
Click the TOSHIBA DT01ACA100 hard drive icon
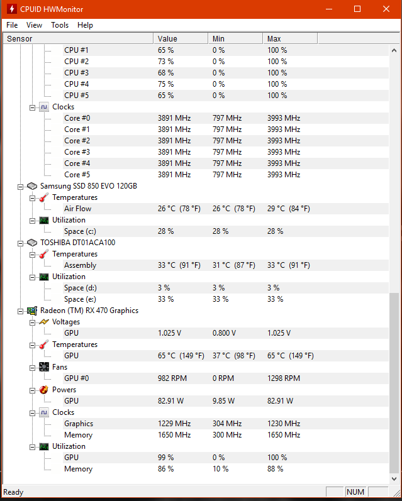pyautogui.click(x=32, y=243)
